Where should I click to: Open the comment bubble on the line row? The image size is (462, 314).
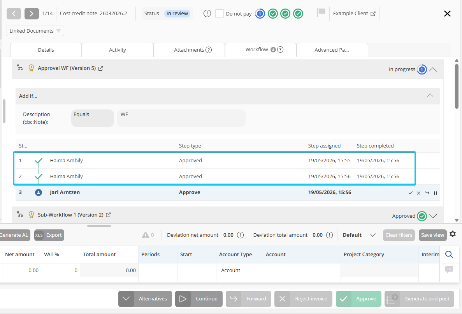click(x=449, y=269)
